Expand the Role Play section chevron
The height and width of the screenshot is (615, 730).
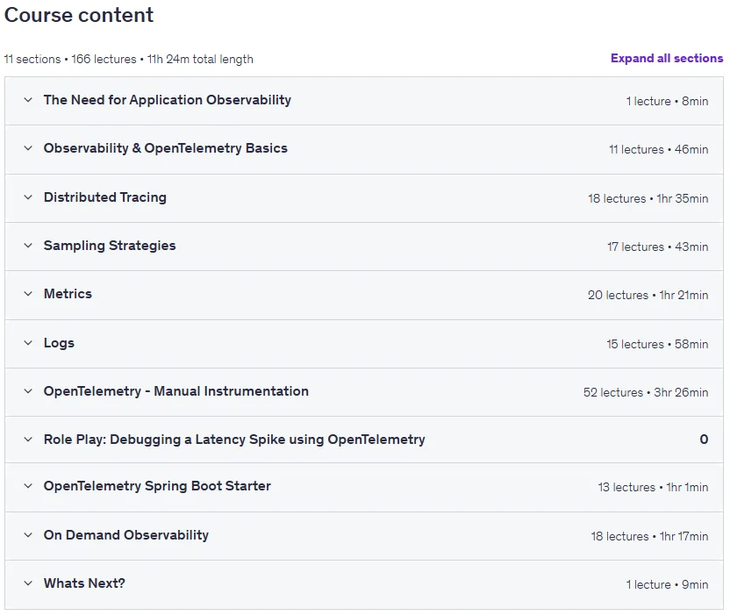28,439
